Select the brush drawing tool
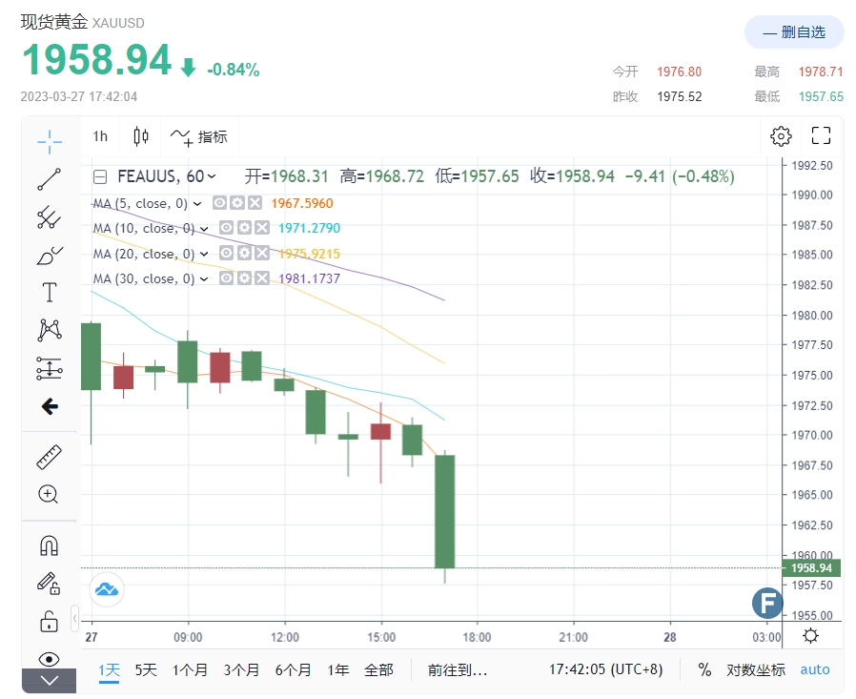 tap(49, 256)
